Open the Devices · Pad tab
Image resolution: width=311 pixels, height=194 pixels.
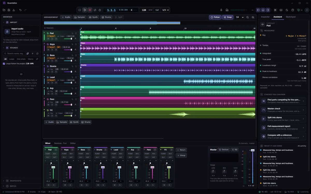(60, 143)
